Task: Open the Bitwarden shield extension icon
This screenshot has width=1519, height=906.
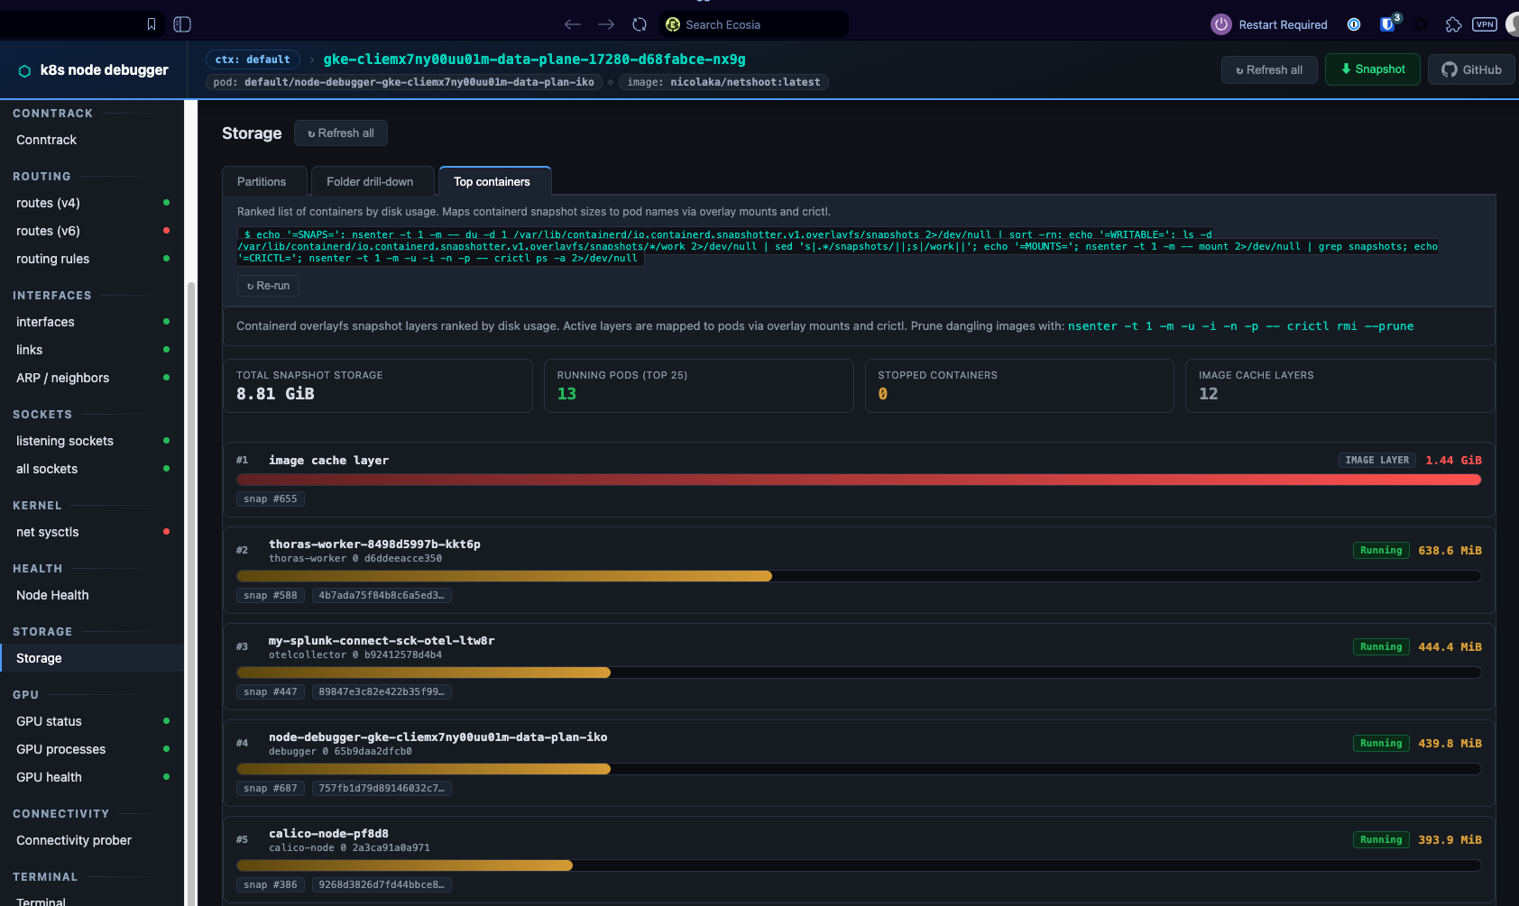Action: point(1387,24)
